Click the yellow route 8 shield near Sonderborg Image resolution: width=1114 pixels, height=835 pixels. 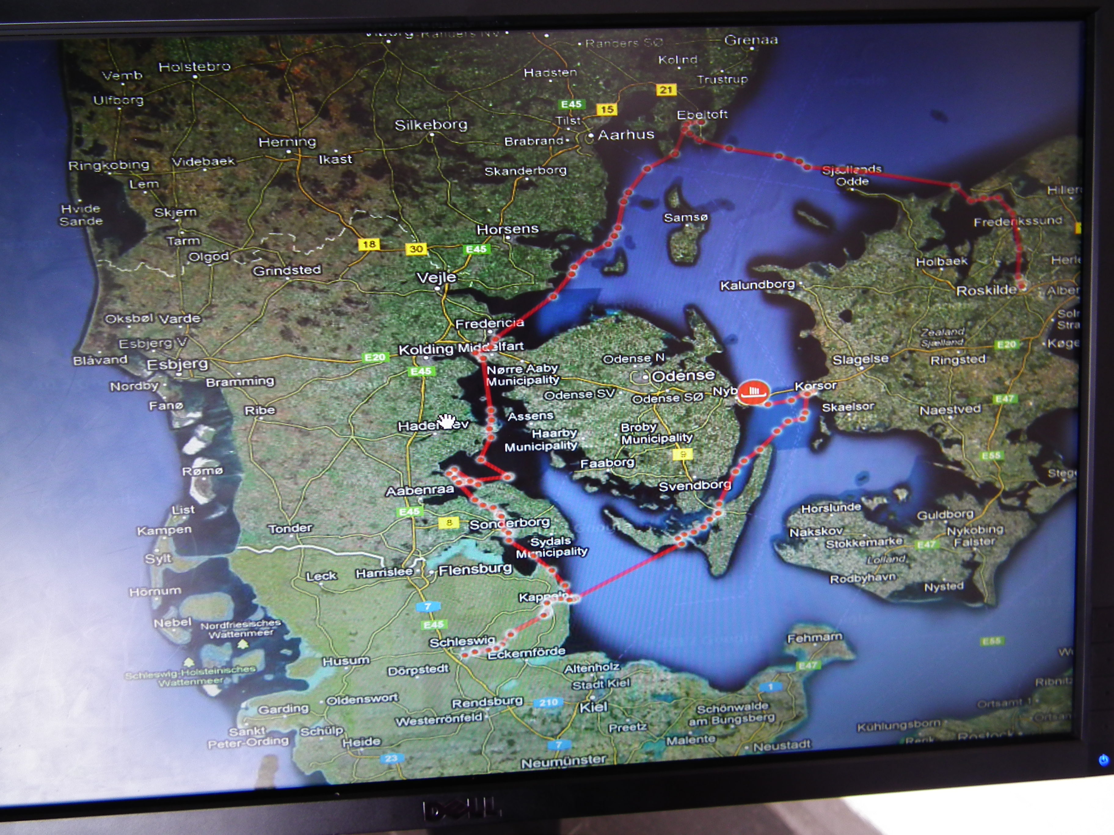[x=449, y=522]
